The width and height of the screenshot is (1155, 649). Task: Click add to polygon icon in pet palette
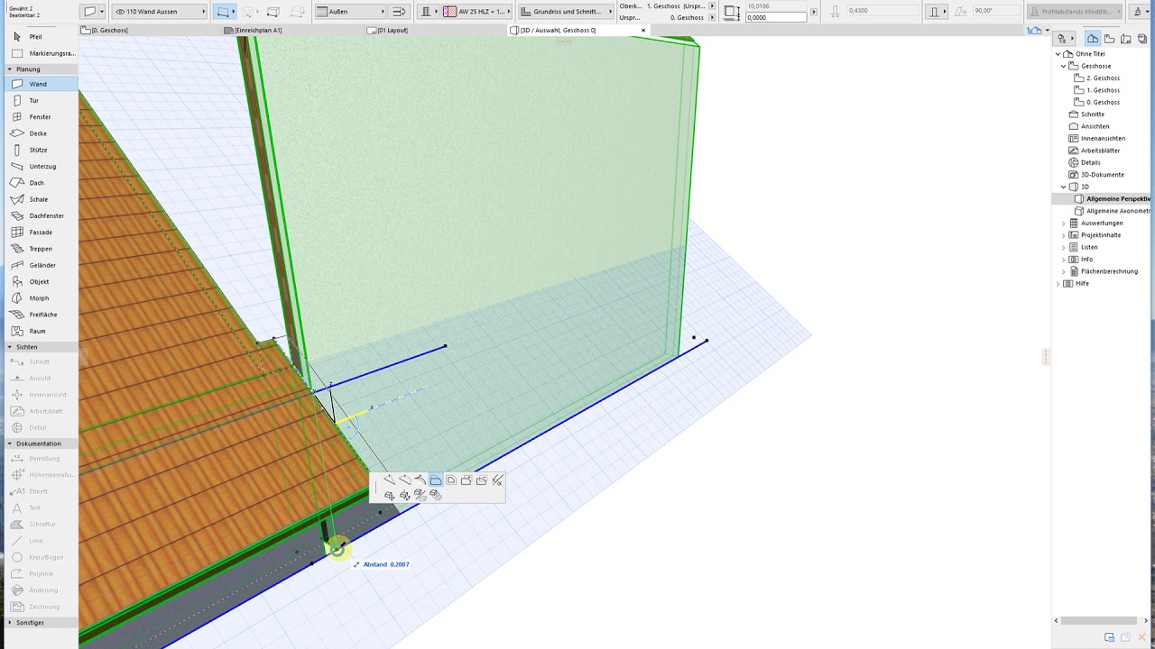pyautogui.click(x=466, y=480)
